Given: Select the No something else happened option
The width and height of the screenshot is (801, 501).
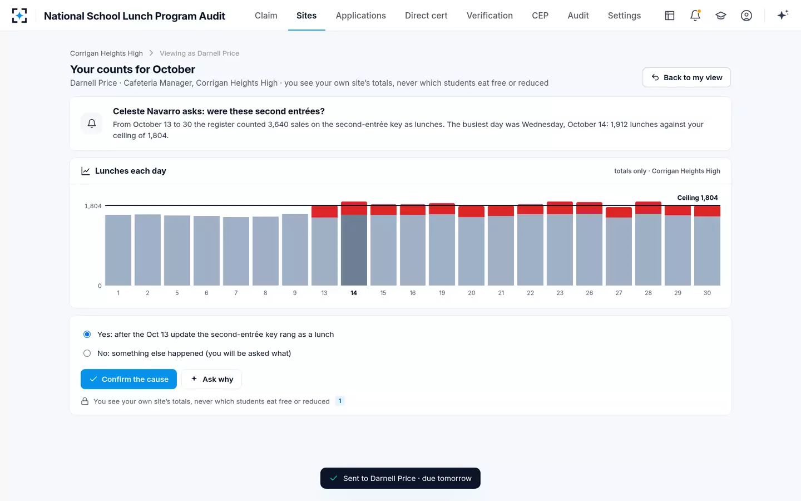Looking at the screenshot, I should coord(87,353).
